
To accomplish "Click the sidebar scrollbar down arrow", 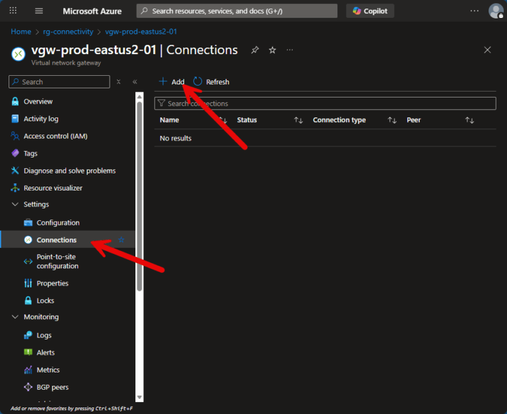I will [139, 398].
